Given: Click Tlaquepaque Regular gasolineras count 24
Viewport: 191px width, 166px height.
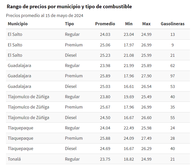Looking at the screenshot, I should point(172,128).
